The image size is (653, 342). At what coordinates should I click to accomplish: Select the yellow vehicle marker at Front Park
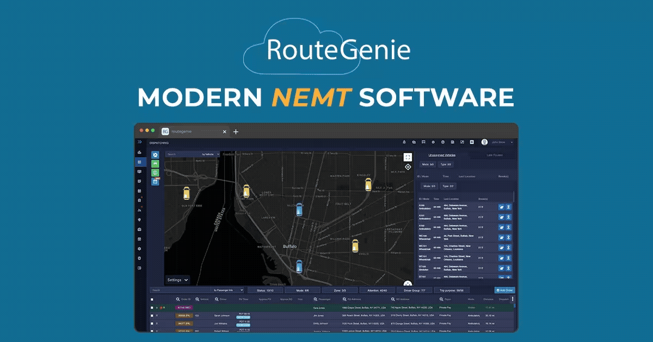pos(246,191)
